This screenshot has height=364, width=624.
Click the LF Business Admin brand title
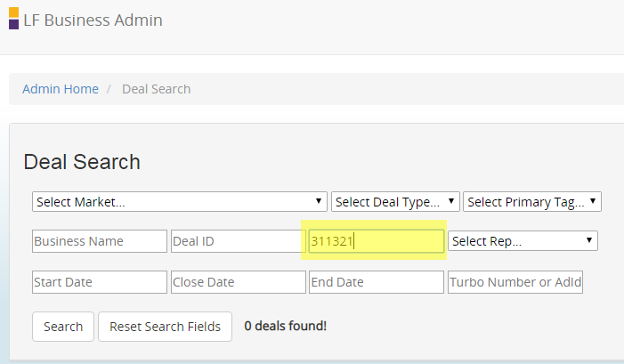pos(93,20)
